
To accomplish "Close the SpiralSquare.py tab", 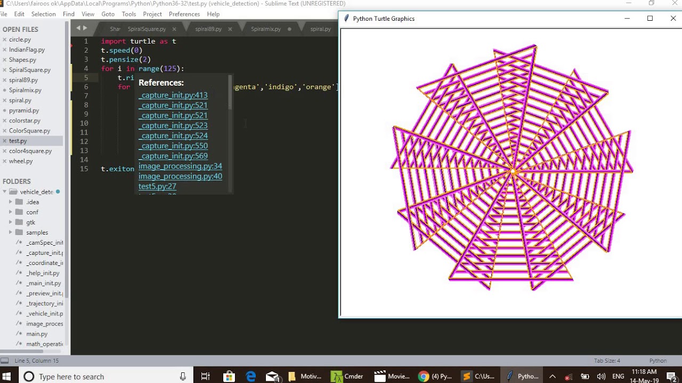I will pyautogui.click(x=174, y=29).
